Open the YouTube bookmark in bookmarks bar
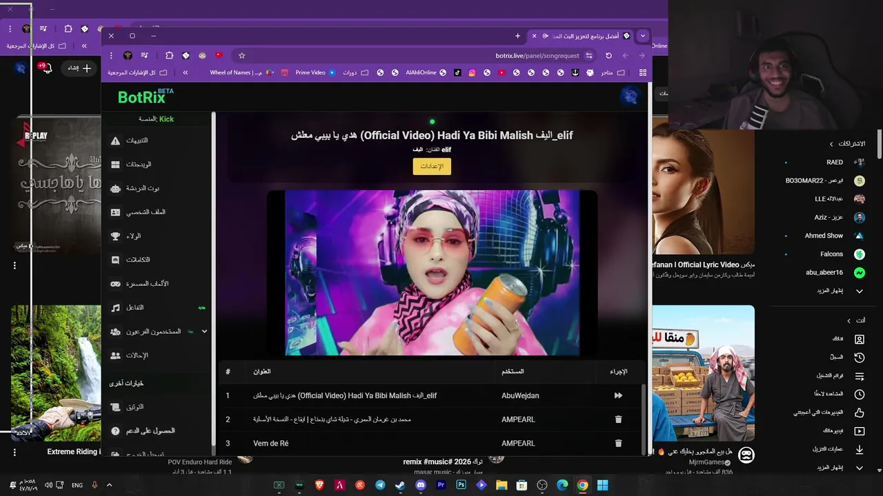Screen dimensions: 883x496 502,72
